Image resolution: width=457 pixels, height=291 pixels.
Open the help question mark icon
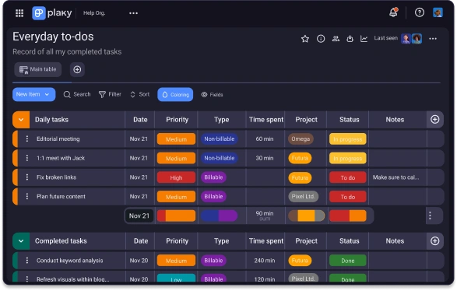tap(420, 12)
